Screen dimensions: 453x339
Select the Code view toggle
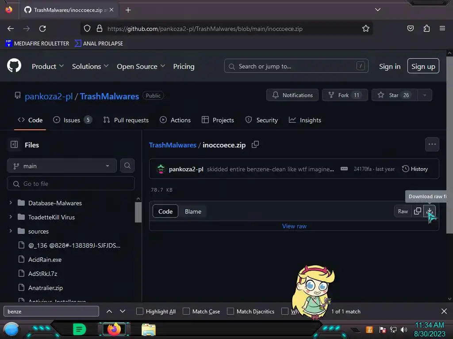(x=165, y=211)
